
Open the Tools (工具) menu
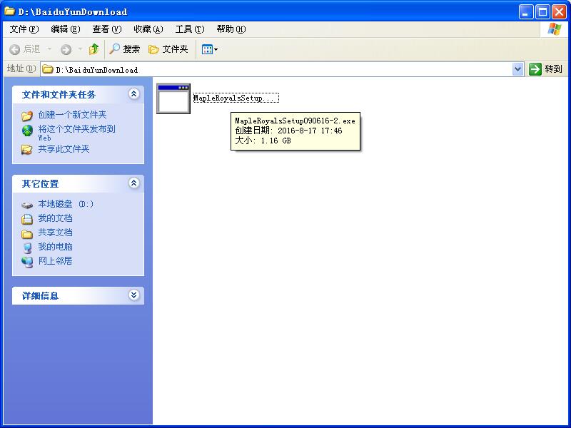click(x=189, y=29)
